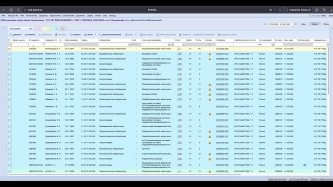Click the Взять пробы toolbar icon
The image size is (333, 187).
point(140,35)
